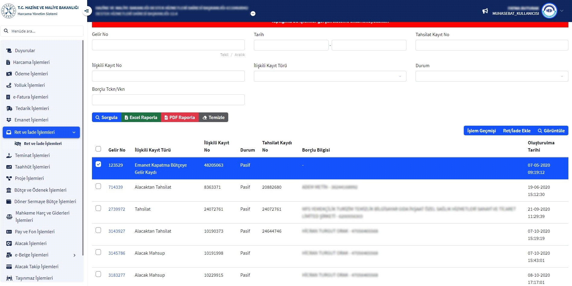572x286 pixels.
Task: Uncheck the checkbox for row 123529
Action: [x=98, y=164]
